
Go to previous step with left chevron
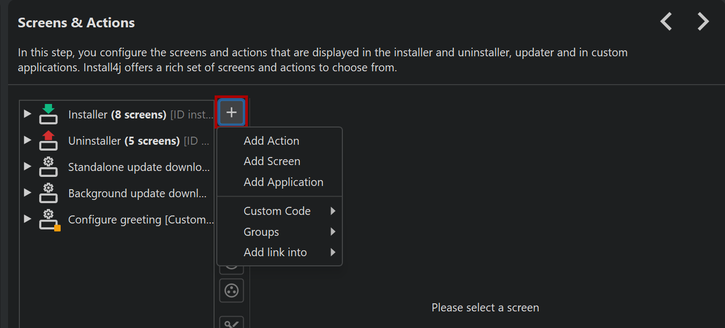pos(666,21)
